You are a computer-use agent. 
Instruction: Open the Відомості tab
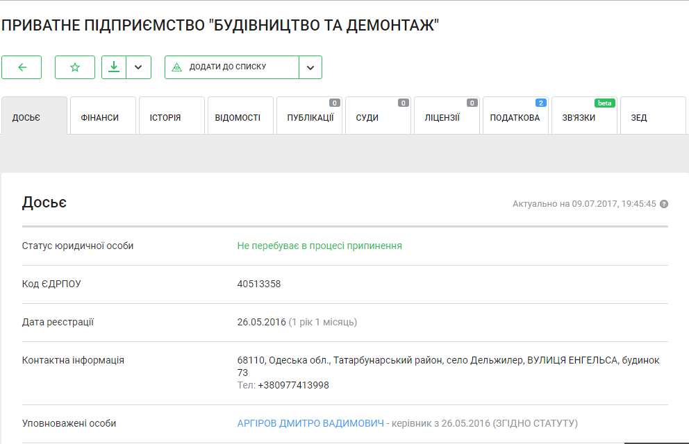pos(240,117)
